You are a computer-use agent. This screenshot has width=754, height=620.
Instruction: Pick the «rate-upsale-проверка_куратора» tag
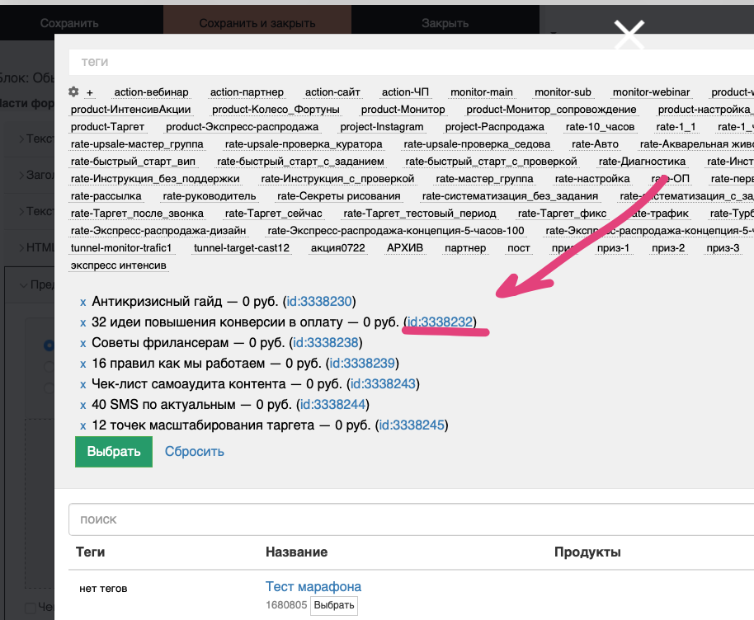304,144
